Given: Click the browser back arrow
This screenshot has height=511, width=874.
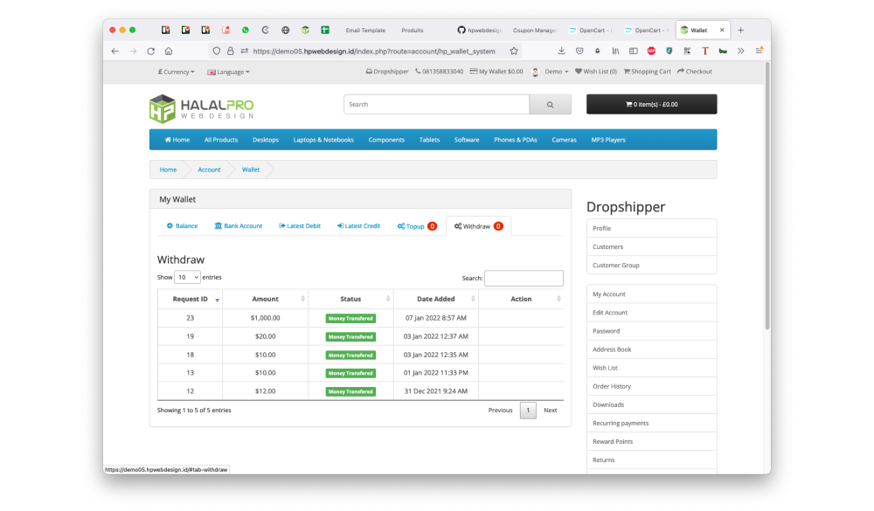Looking at the screenshot, I should [115, 52].
